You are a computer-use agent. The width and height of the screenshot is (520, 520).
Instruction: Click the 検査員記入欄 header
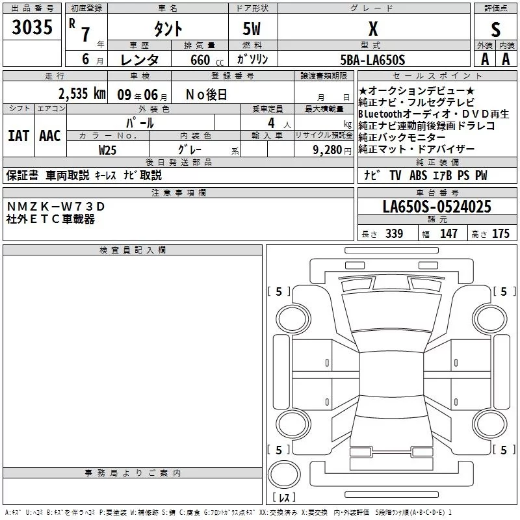pos(133,250)
